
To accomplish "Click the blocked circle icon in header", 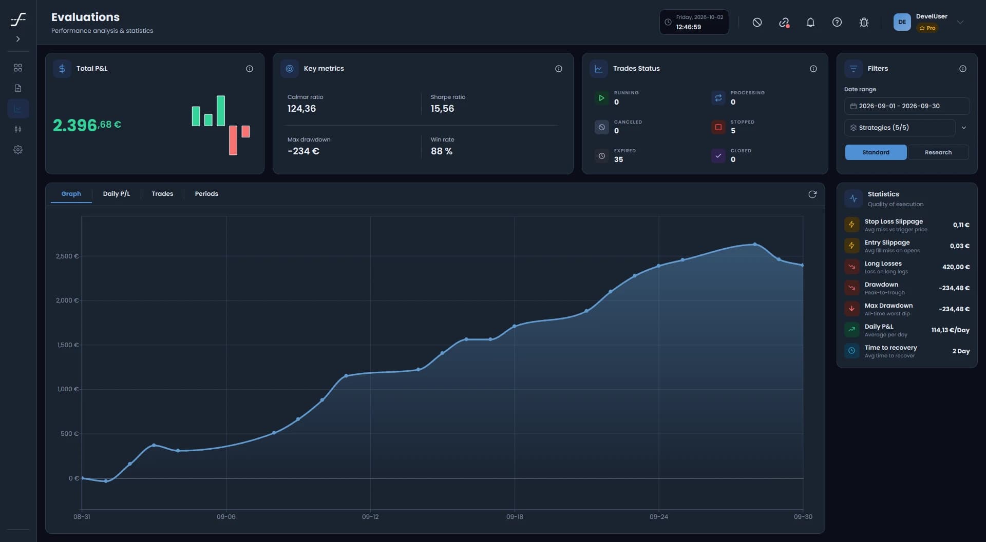I will (757, 22).
